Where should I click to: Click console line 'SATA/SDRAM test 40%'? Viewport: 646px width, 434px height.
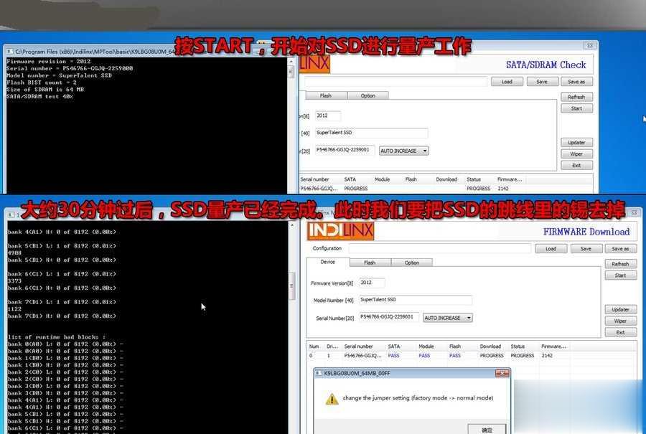(x=39, y=96)
